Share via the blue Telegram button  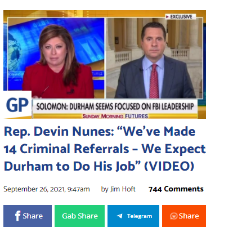[133, 216]
